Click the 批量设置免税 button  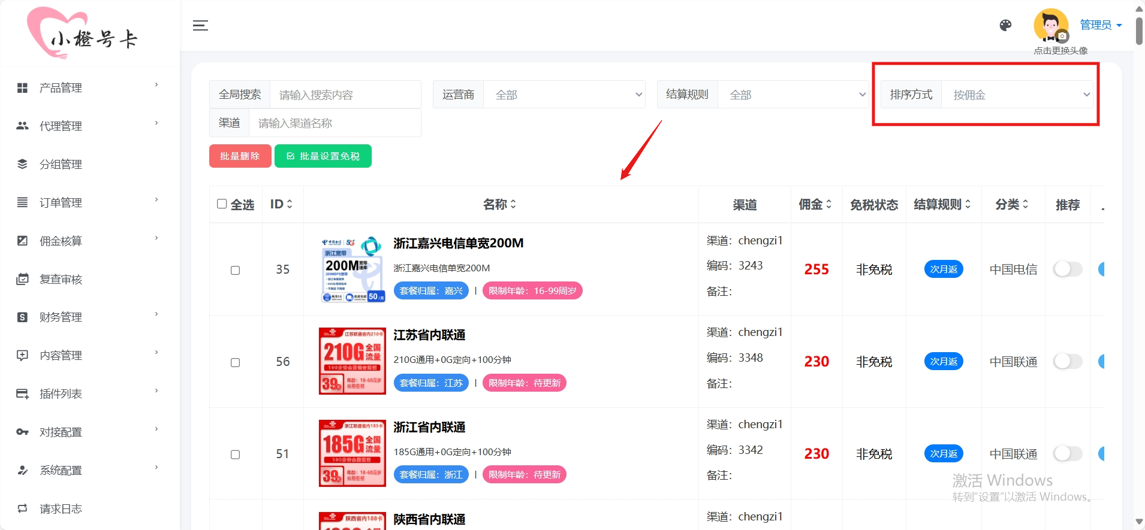tap(323, 156)
